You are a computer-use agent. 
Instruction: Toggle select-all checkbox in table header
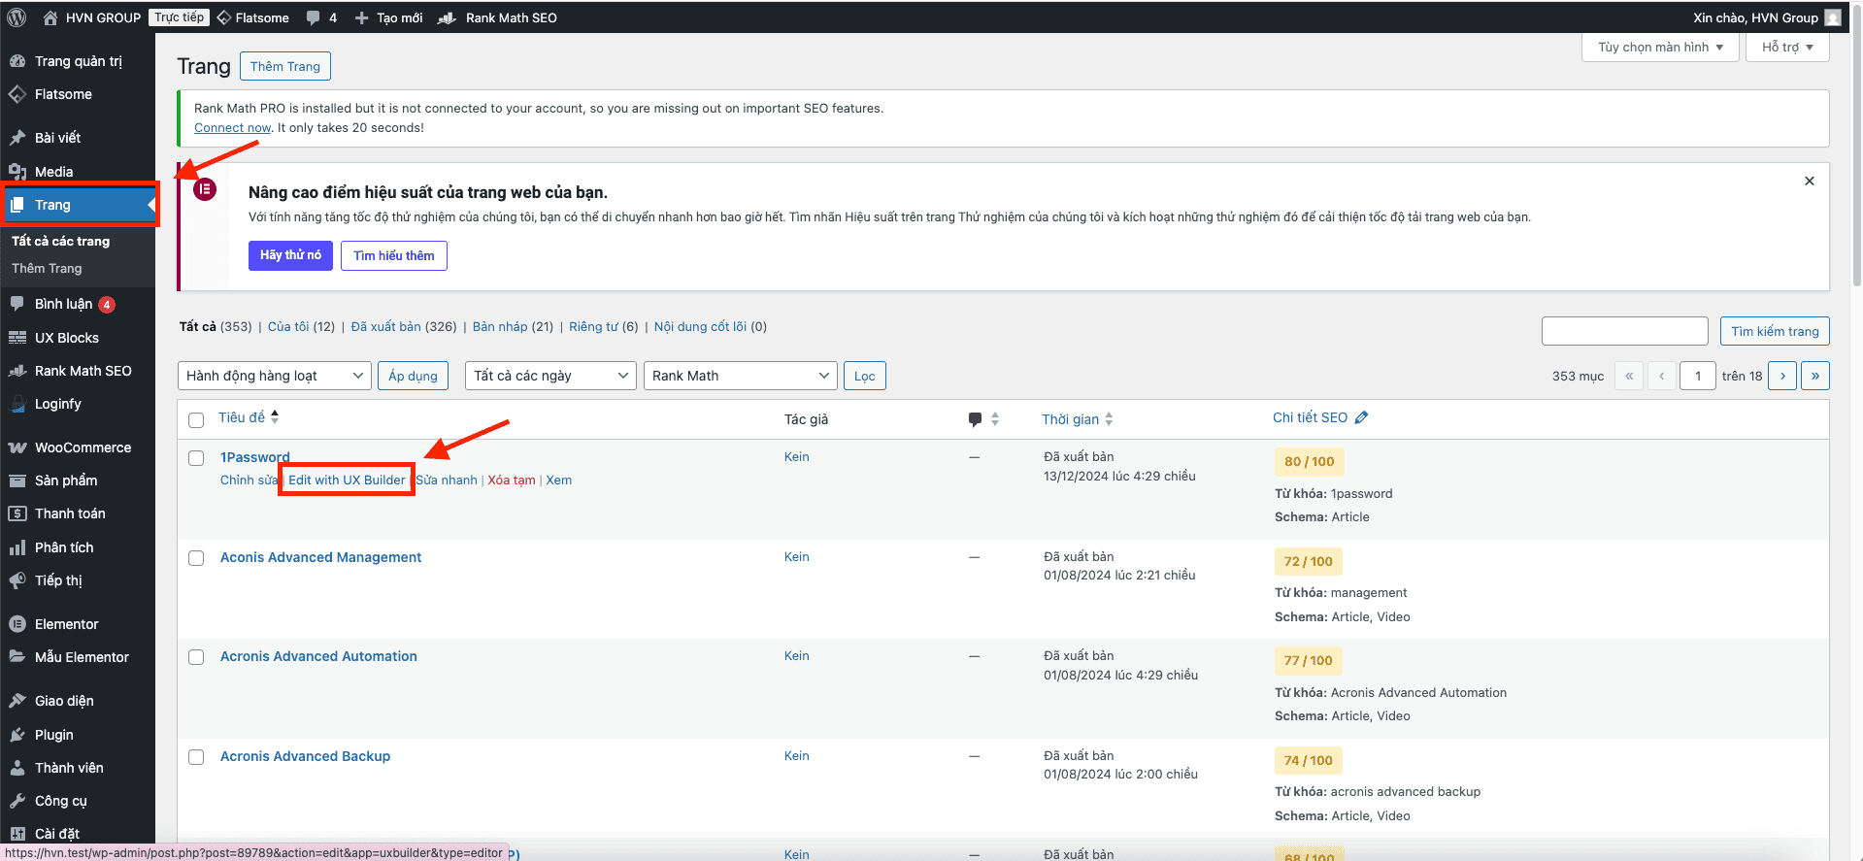[196, 420]
